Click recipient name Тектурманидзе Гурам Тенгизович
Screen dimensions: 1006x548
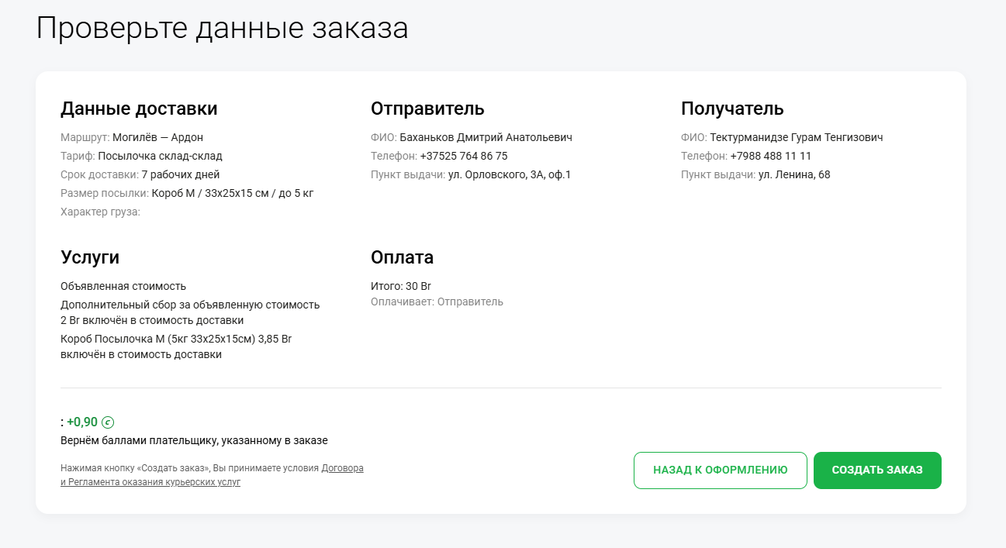797,137
